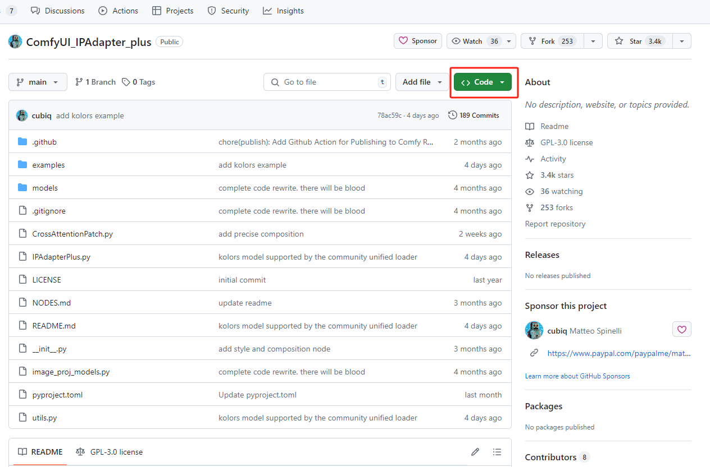Image resolution: width=710 pixels, height=467 pixels.
Task: Open the .github folder
Action: point(44,142)
